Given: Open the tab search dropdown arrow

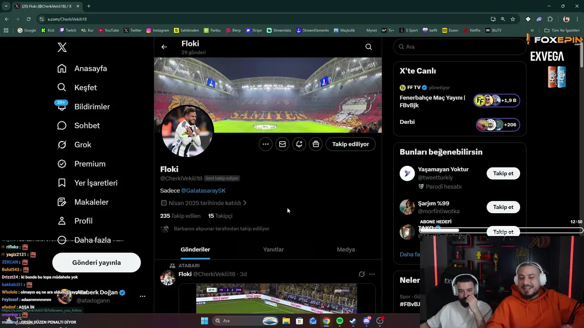Looking at the screenshot, I should coord(6,6).
